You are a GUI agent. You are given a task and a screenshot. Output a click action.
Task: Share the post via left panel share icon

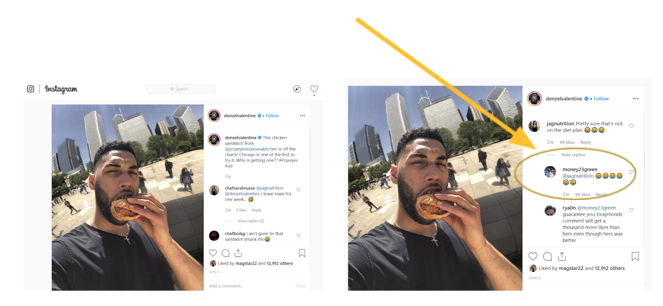tap(238, 253)
